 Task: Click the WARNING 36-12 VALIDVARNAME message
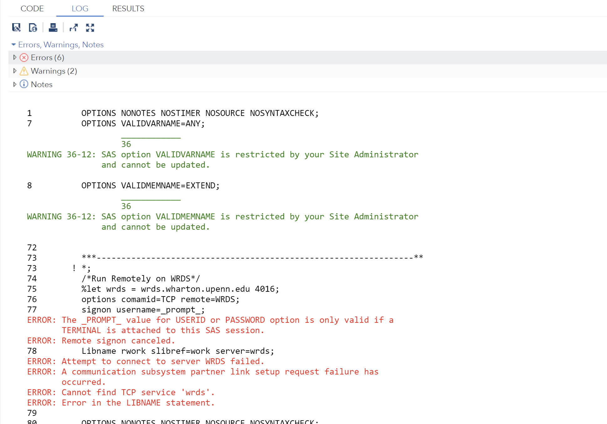222,154
